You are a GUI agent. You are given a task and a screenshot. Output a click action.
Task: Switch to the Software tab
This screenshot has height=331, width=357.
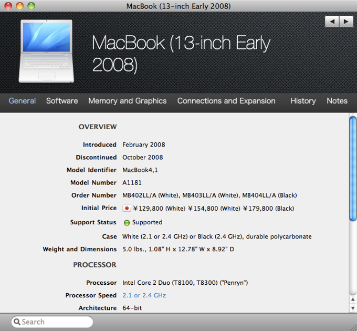pos(62,101)
